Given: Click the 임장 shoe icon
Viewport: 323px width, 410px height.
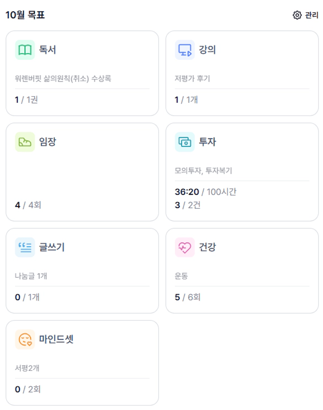Looking at the screenshot, I should pyautogui.click(x=25, y=142).
